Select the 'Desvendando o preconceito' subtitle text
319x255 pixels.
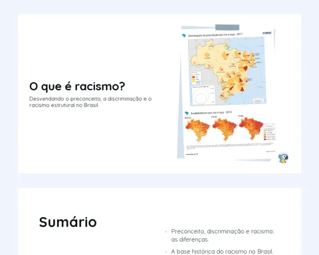[90, 102]
